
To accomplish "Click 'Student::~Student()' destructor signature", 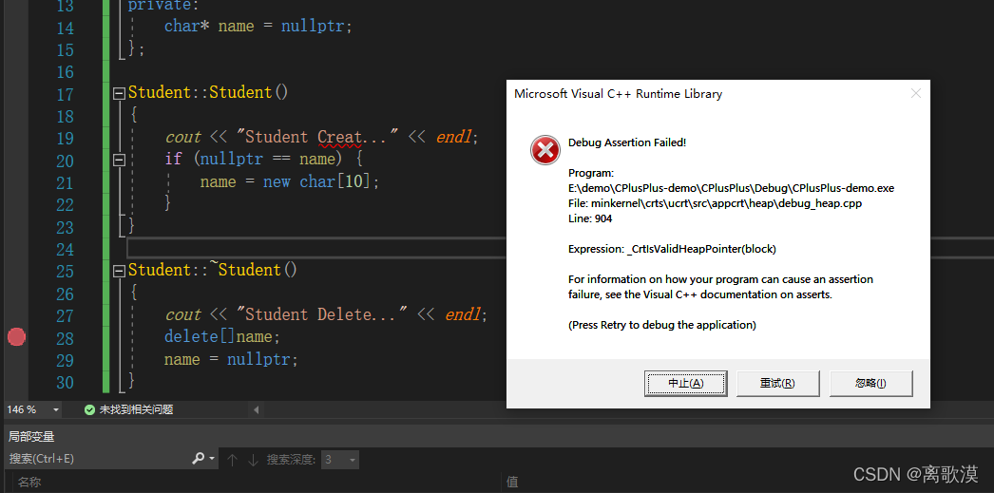I will pyautogui.click(x=212, y=271).
